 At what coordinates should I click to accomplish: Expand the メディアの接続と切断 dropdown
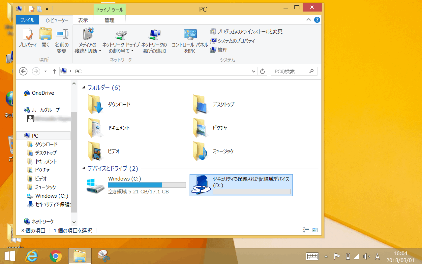click(100, 51)
